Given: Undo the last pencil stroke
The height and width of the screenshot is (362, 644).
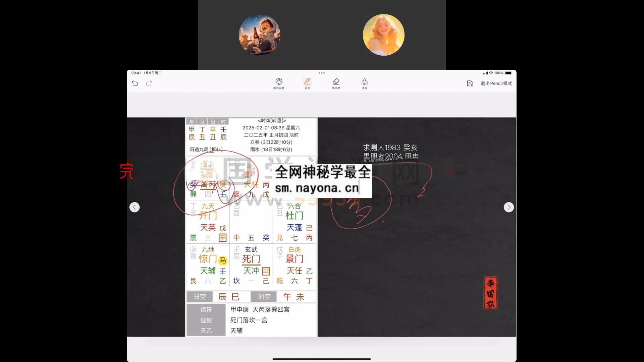Looking at the screenshot, I should (135, 83).
